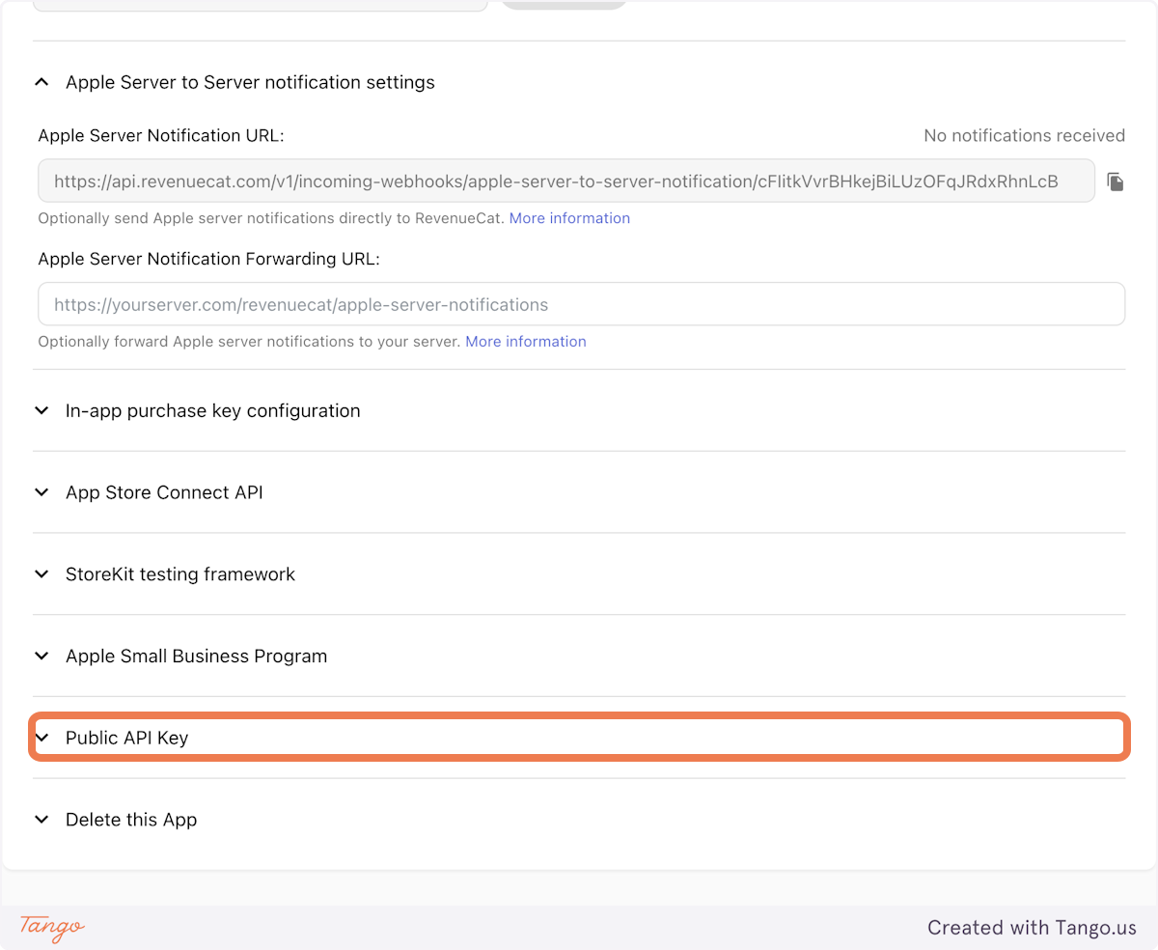This screenshot has width=1158, height=950.
Task: Open More information link about forwarding notifications
Action: pyautogui.click(x=525, y=342)
